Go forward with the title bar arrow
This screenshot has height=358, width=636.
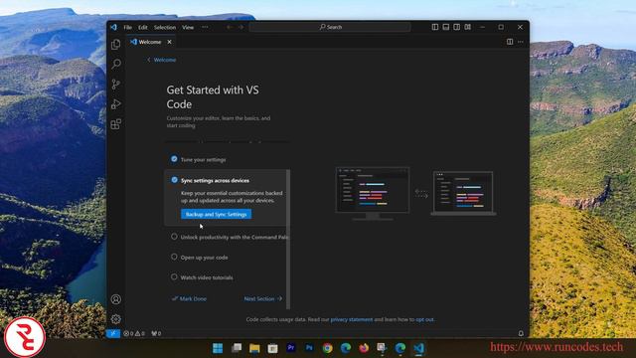click(x=240, y=27)
